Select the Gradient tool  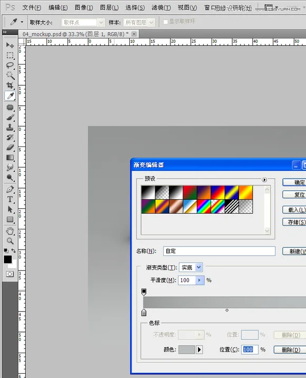point(10,158)
